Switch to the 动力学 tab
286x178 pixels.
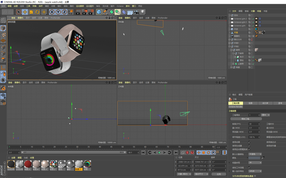point(265,103)
